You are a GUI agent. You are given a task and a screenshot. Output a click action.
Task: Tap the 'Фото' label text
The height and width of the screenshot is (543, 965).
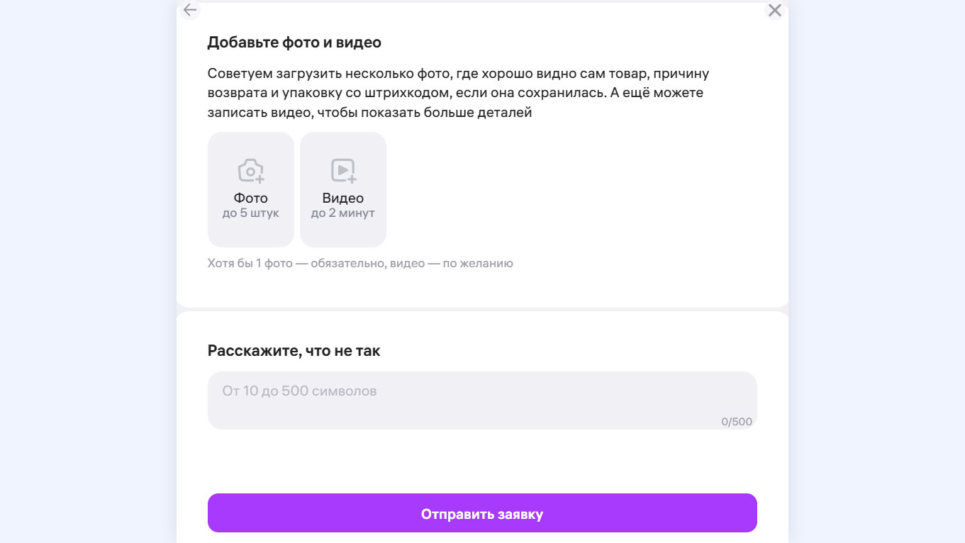[251, 198]
